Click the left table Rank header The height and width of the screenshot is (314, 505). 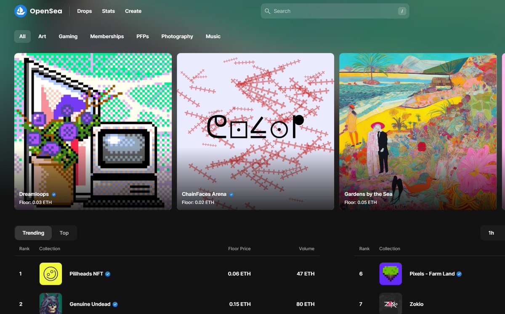pos(24,249)
